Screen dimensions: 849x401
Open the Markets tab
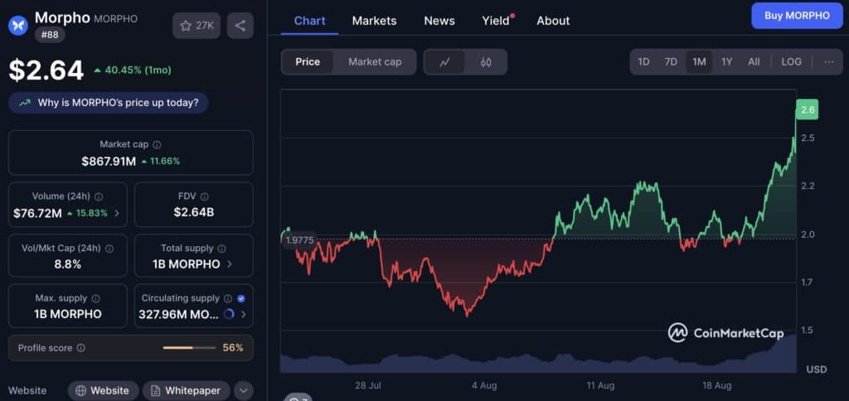pos(374,21)
